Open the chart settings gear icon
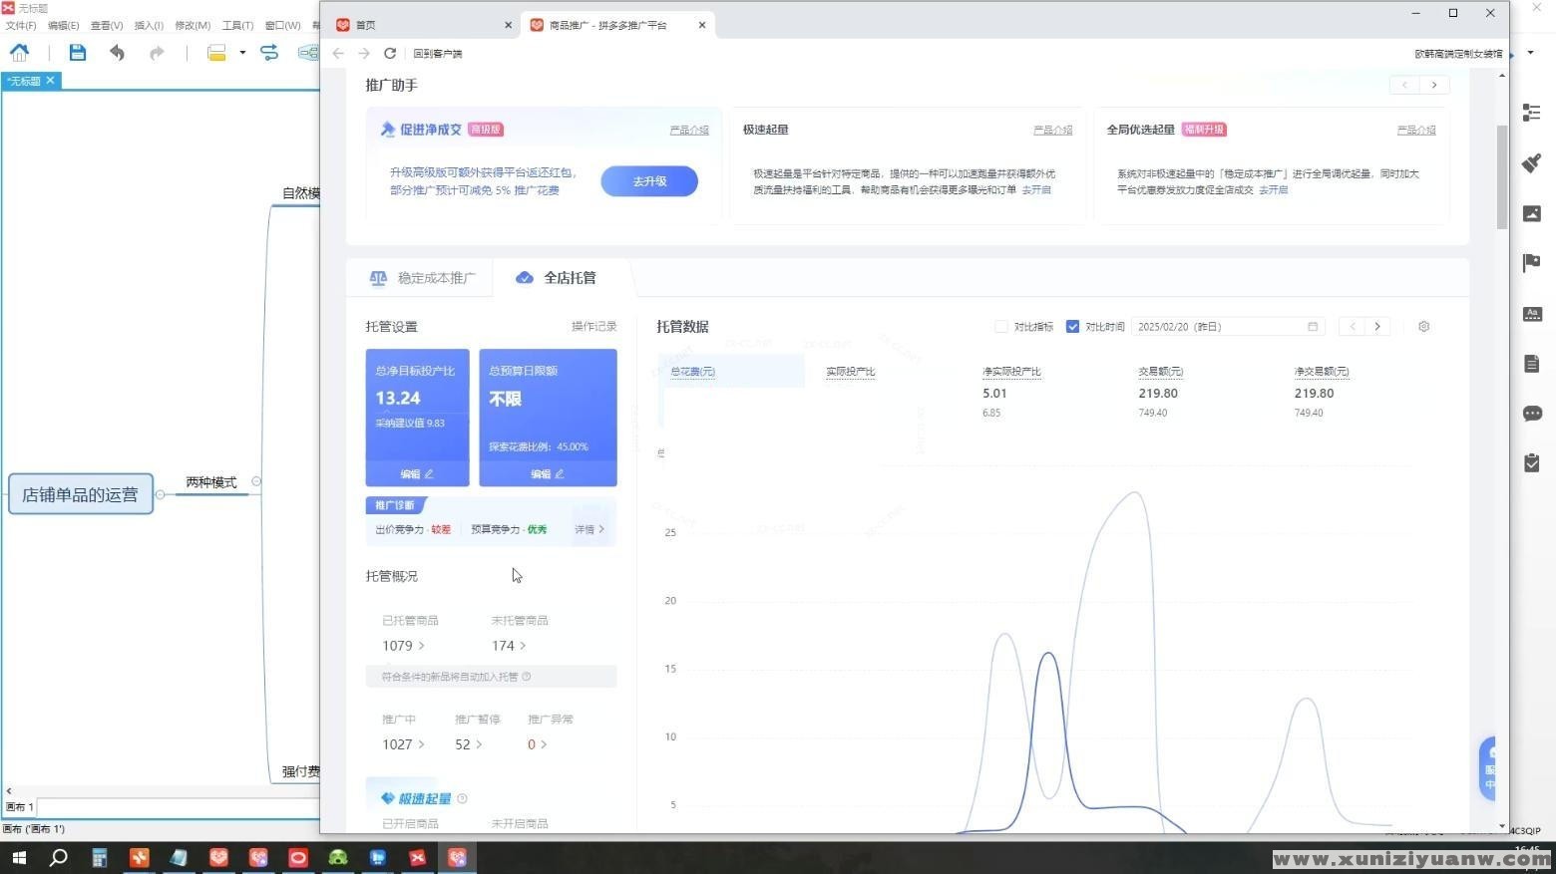This screenshot has width=1556, height=874. coord(1423,327)
